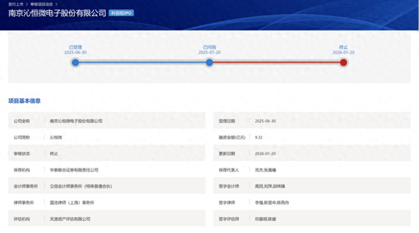Click the 公司简称 field label
This screenshot has height=233, width=419.
[x=22, y=137]
